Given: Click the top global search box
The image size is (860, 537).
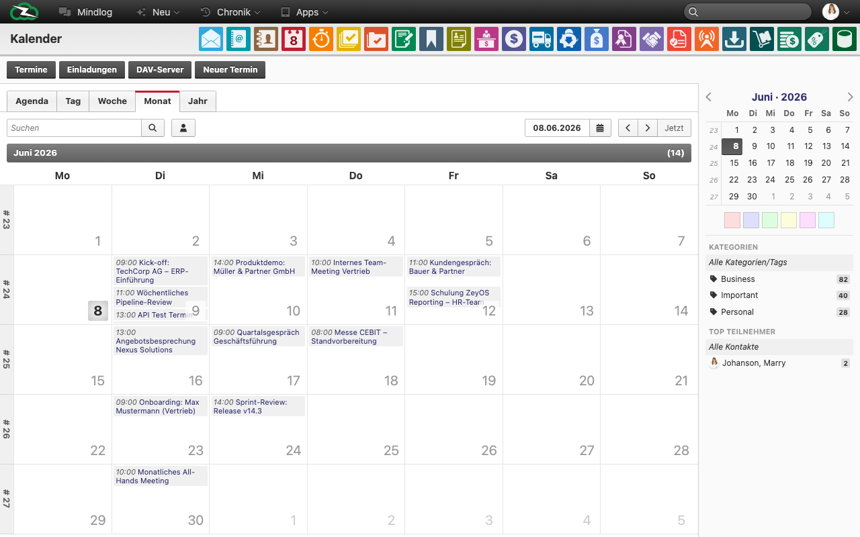Looking at the screenshot, I should click(x=748, y=11).
